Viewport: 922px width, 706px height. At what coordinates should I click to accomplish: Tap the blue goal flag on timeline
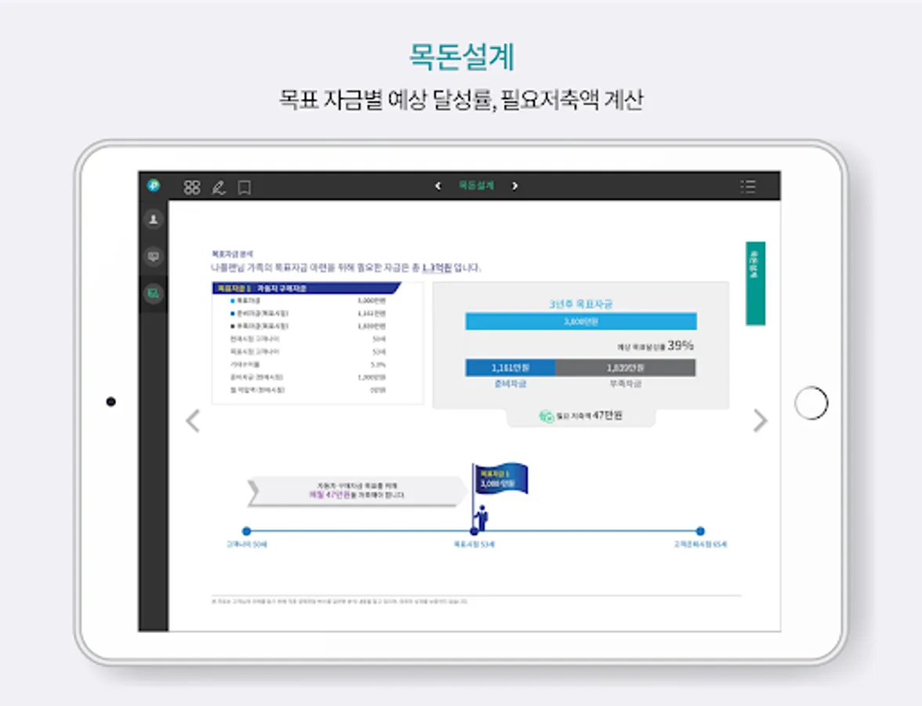[502, 479]
